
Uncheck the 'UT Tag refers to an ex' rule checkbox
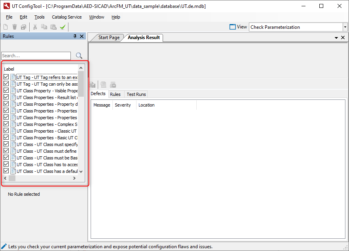[x=6, y=77]
